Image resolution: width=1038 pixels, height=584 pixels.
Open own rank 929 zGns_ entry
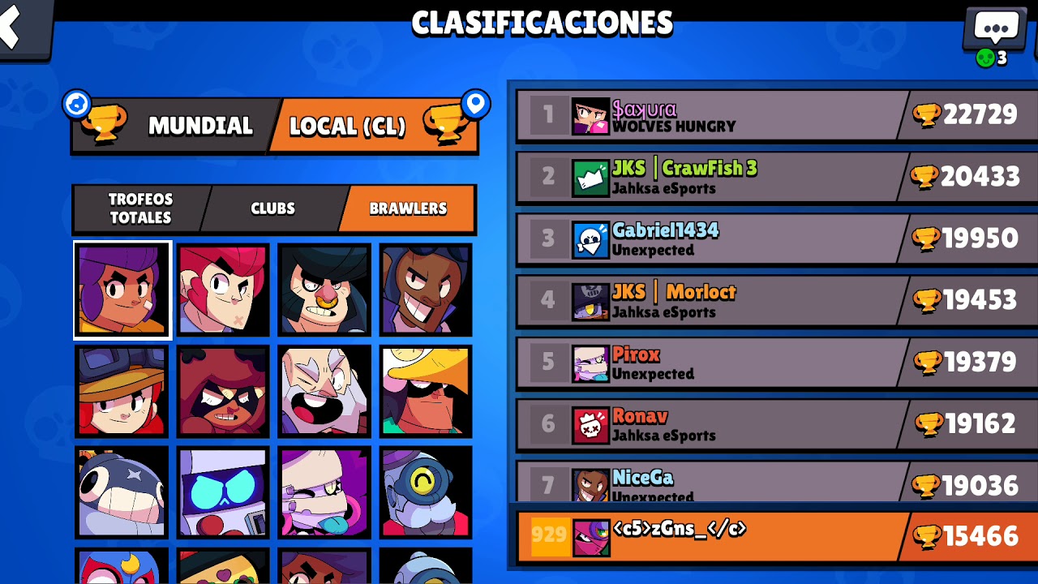coord(776,535)
